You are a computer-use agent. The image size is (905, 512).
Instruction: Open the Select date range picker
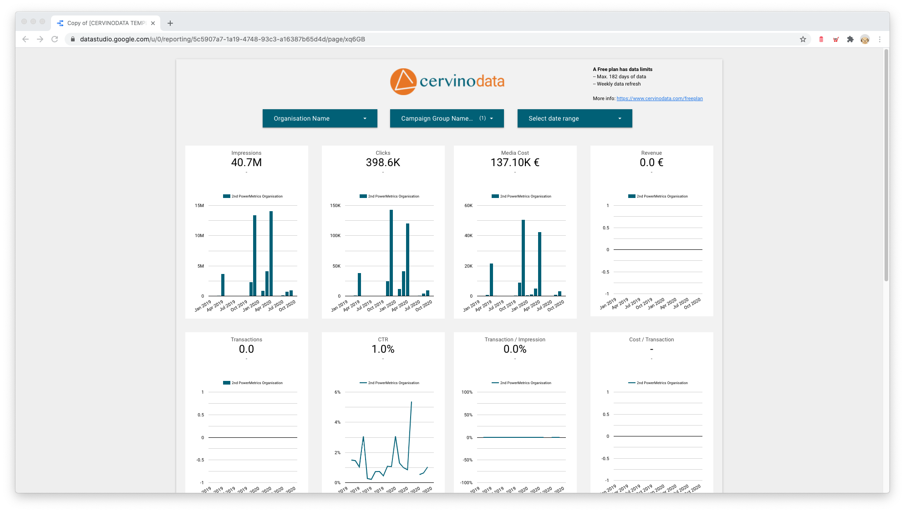pos(575,118)
